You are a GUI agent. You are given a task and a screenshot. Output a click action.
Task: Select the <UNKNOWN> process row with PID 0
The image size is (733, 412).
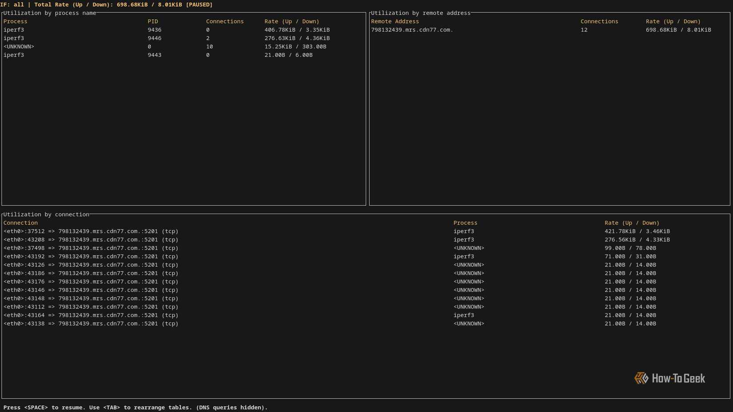point(183,47)
